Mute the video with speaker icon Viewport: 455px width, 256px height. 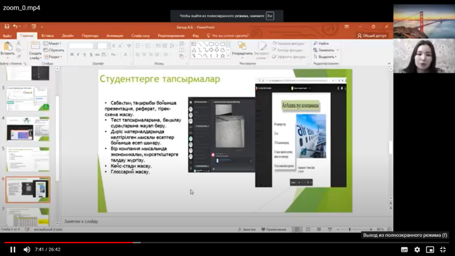point(27,249)
